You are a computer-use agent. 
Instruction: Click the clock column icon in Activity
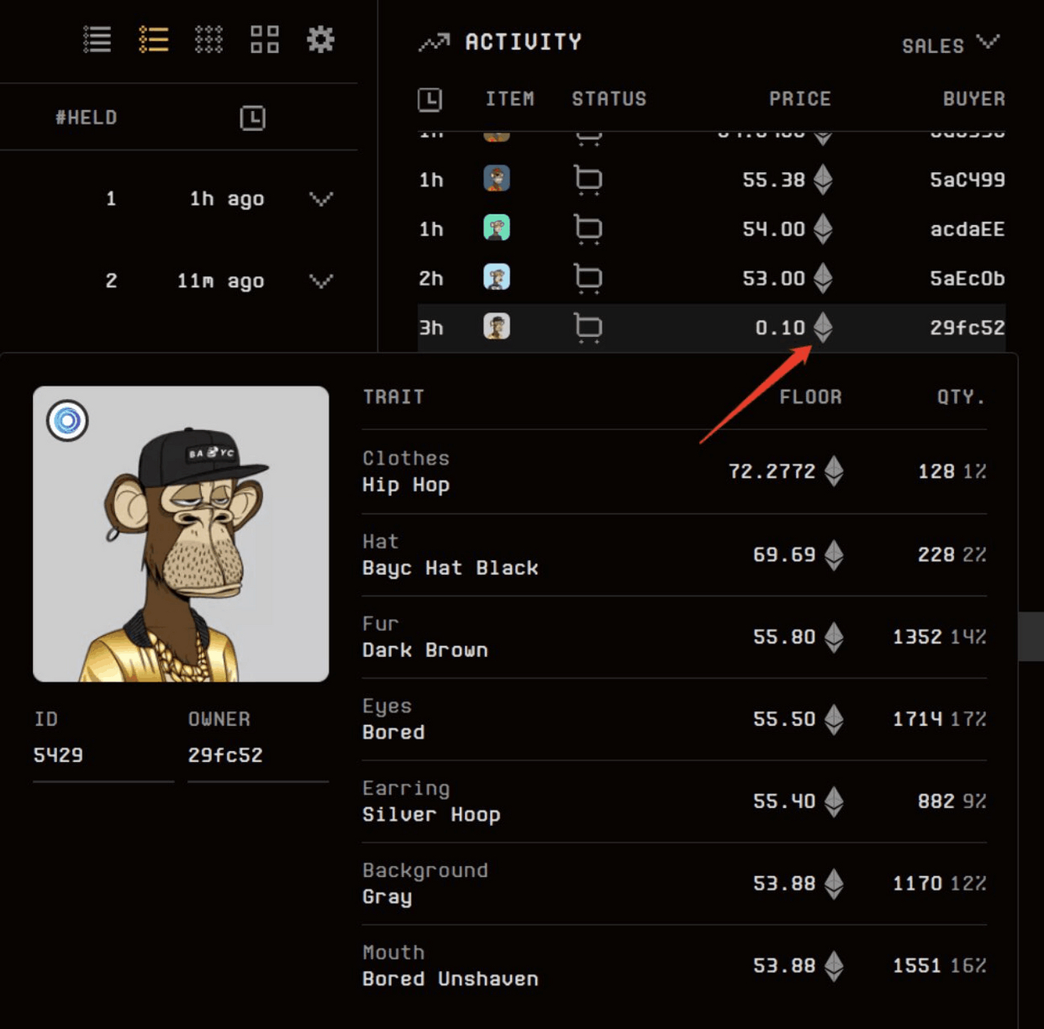[x=430, y=100]
